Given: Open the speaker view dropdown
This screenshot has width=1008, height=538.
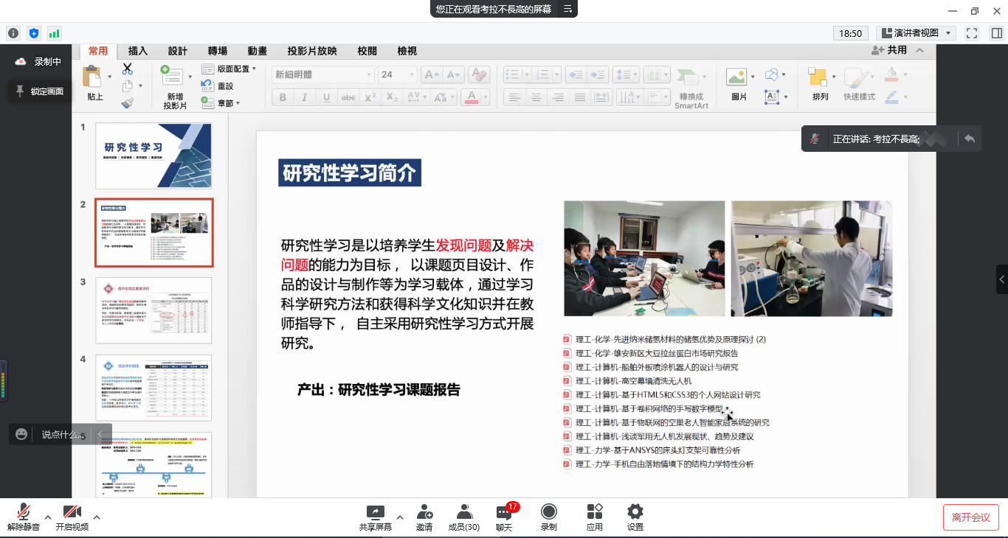Looking at the screenshot, I should (x=916, y=33).
